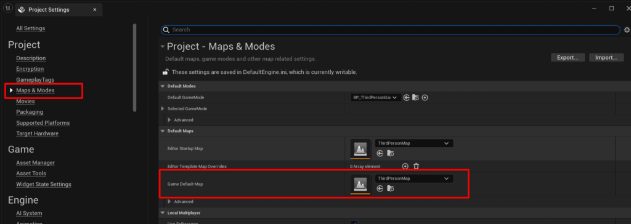Select Maps & Modes in sidebar

[x=35, y=90]
